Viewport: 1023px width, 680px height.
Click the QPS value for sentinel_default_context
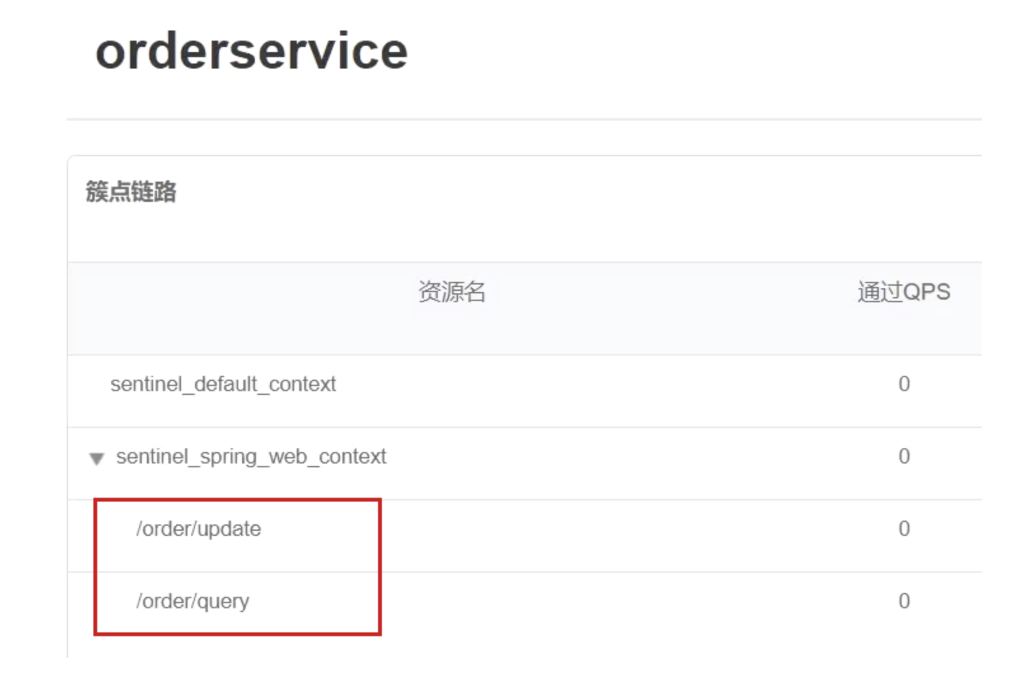click(904, 384)
